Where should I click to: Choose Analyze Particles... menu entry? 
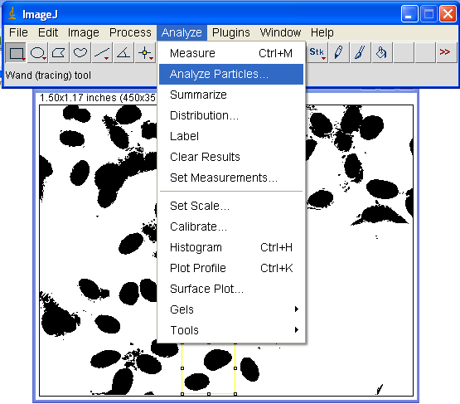(231, 74)
